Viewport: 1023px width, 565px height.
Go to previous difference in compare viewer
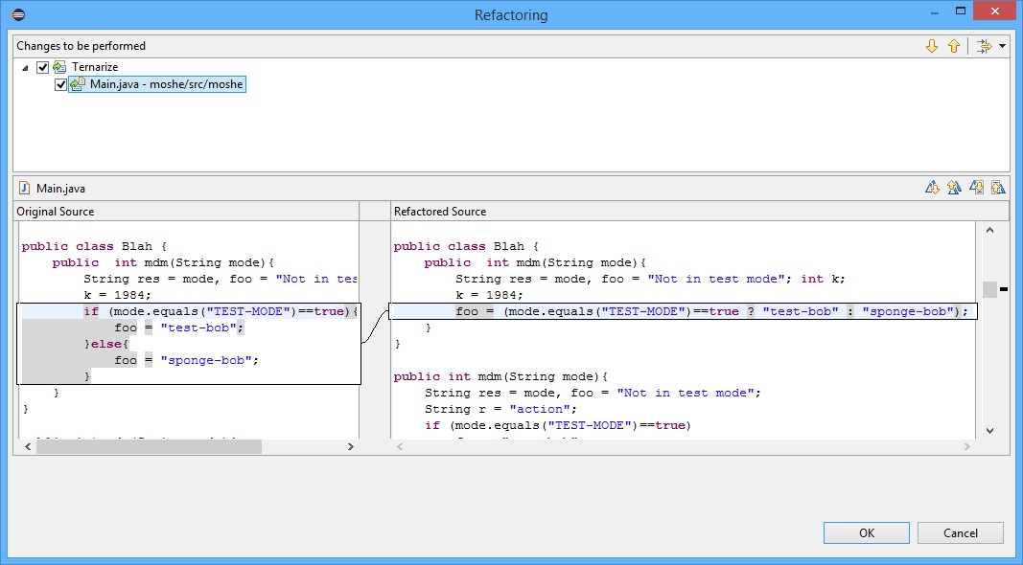[x=954, y=188]
